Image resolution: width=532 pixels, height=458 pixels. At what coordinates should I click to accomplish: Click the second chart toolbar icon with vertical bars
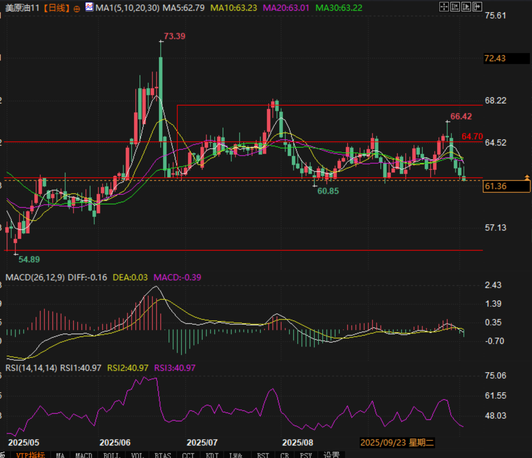point(455,7)
